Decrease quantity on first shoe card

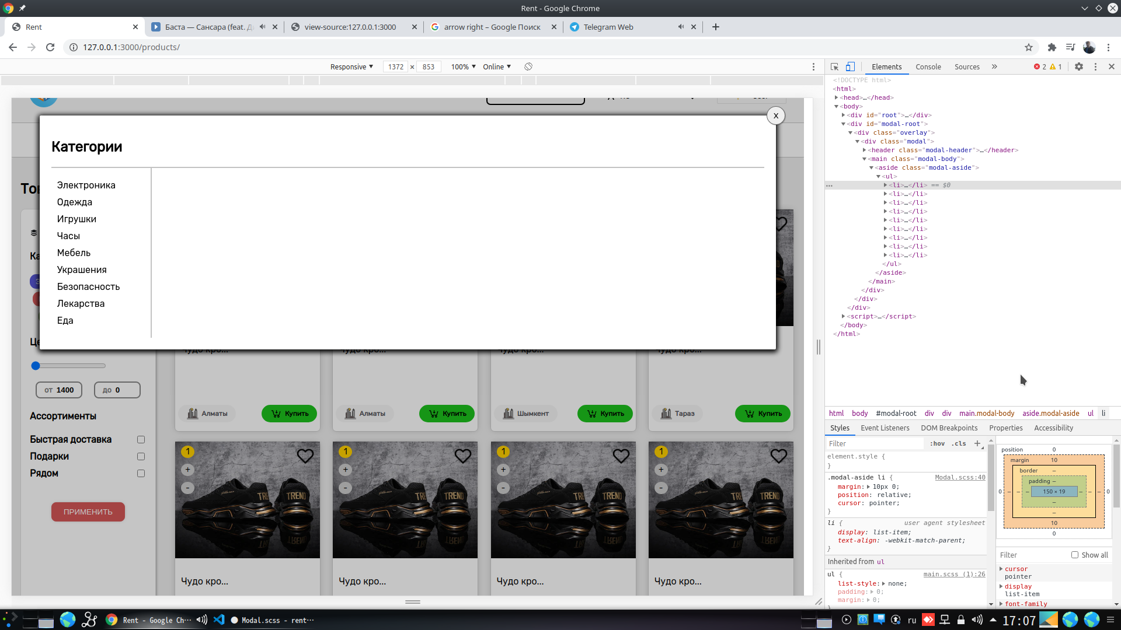(187, 488)
